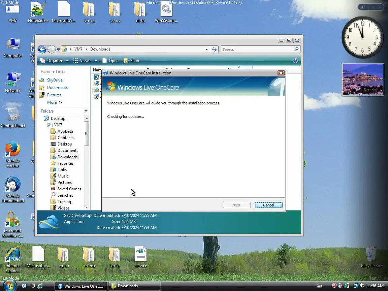Click the Cancel button in OneCare installer
The height and width of the screenshot is (291, 388).
268,205
